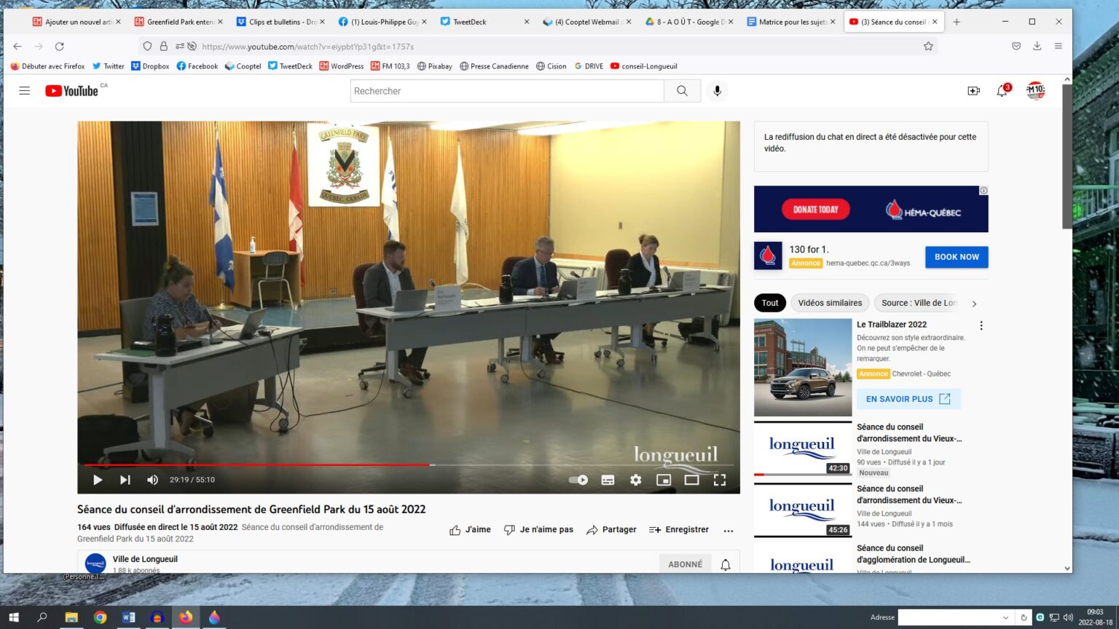Open options for Le Trailblazer 2022 ad
This screenshot has height=629, width=1119.
981,325
